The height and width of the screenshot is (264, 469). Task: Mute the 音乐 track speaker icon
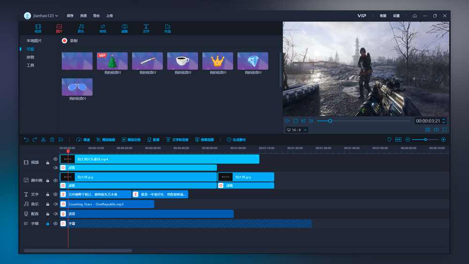(x=55, y=204)
